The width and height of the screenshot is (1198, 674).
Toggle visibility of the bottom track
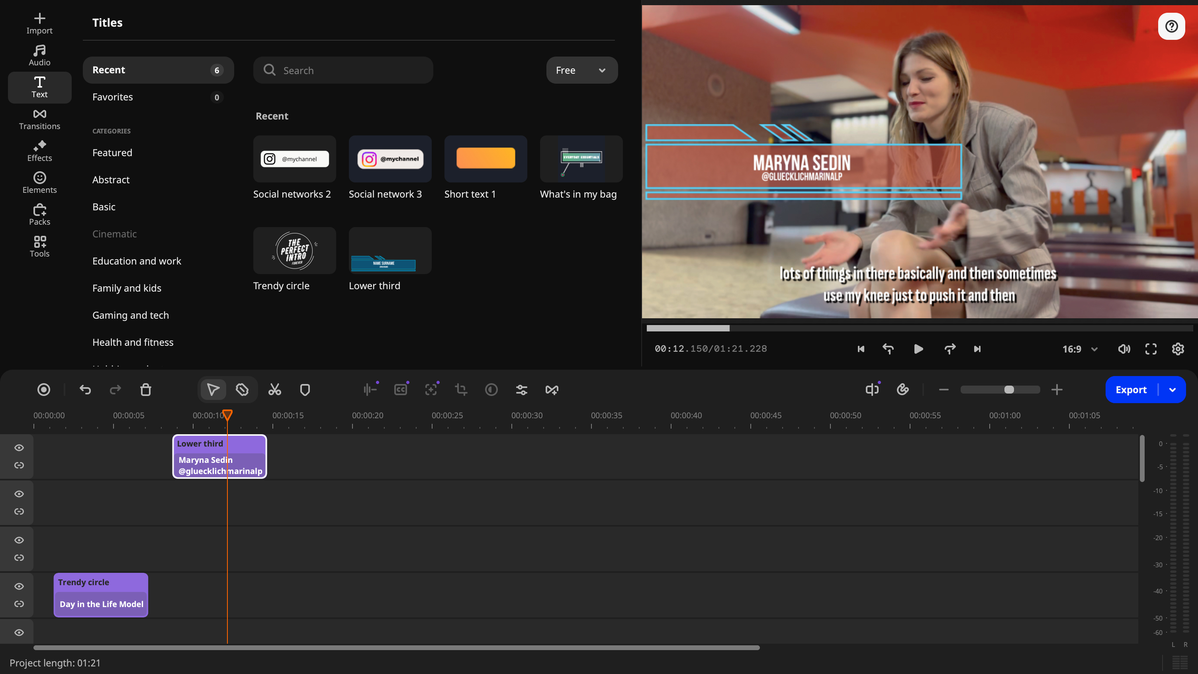[x=19, y=632]
